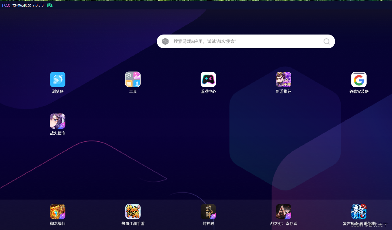Image resolution: width=392 pixels, height=230 pixels.
Task: Open 谷歌安装器 Google installer
Action: pyautogui.click(x=359, y=79)
